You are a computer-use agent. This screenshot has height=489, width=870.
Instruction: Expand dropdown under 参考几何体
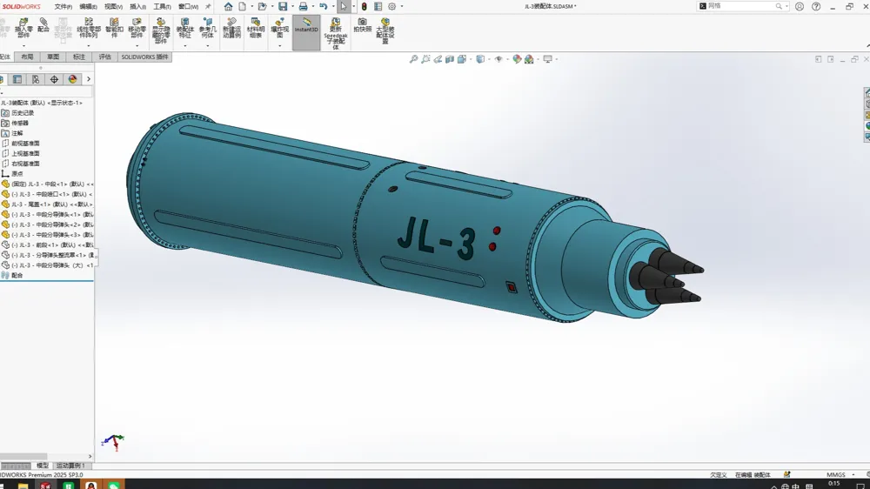208,45
